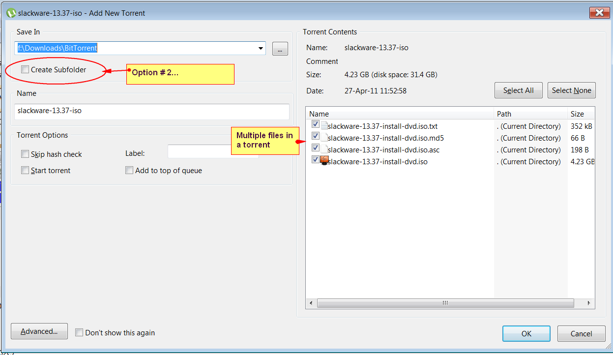The image size is (613, 355).
Task: Click the Path cell of the iso.txt row
Action: click(528, 126)
